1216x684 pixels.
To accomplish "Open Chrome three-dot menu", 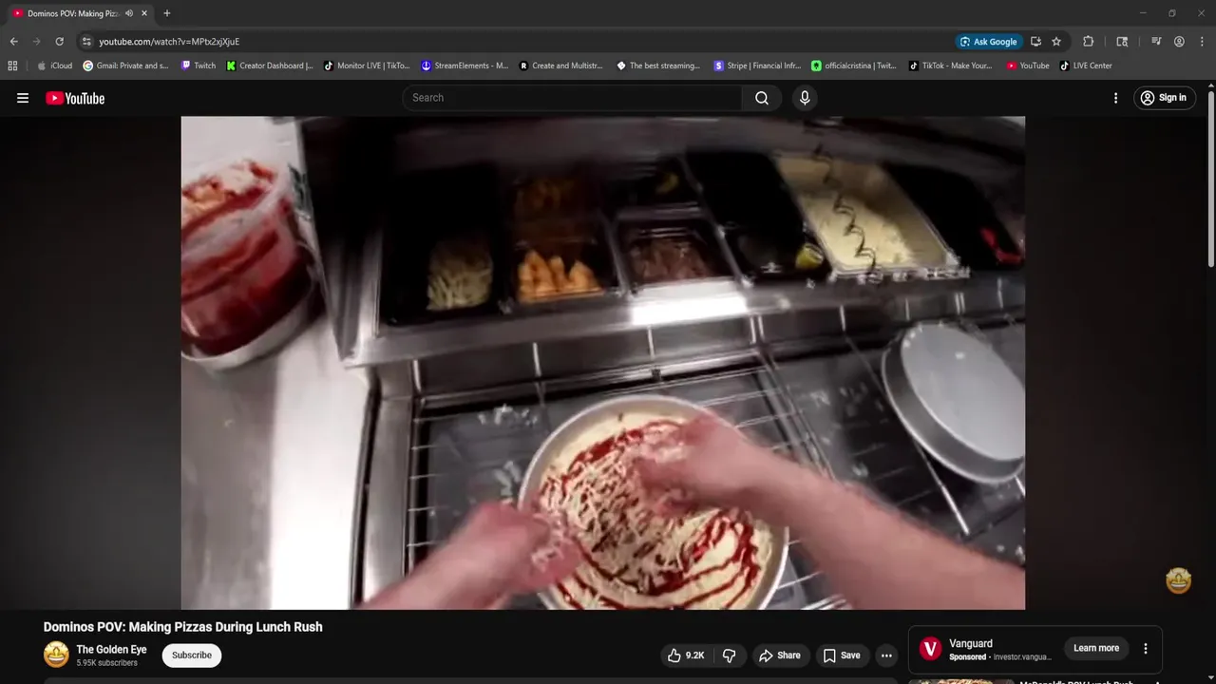I will click(1202, 42).
